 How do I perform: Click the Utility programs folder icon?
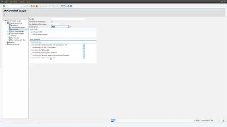tap(8, 44)
